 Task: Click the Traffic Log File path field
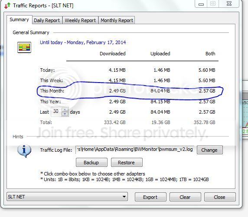[x=135, y=150]
